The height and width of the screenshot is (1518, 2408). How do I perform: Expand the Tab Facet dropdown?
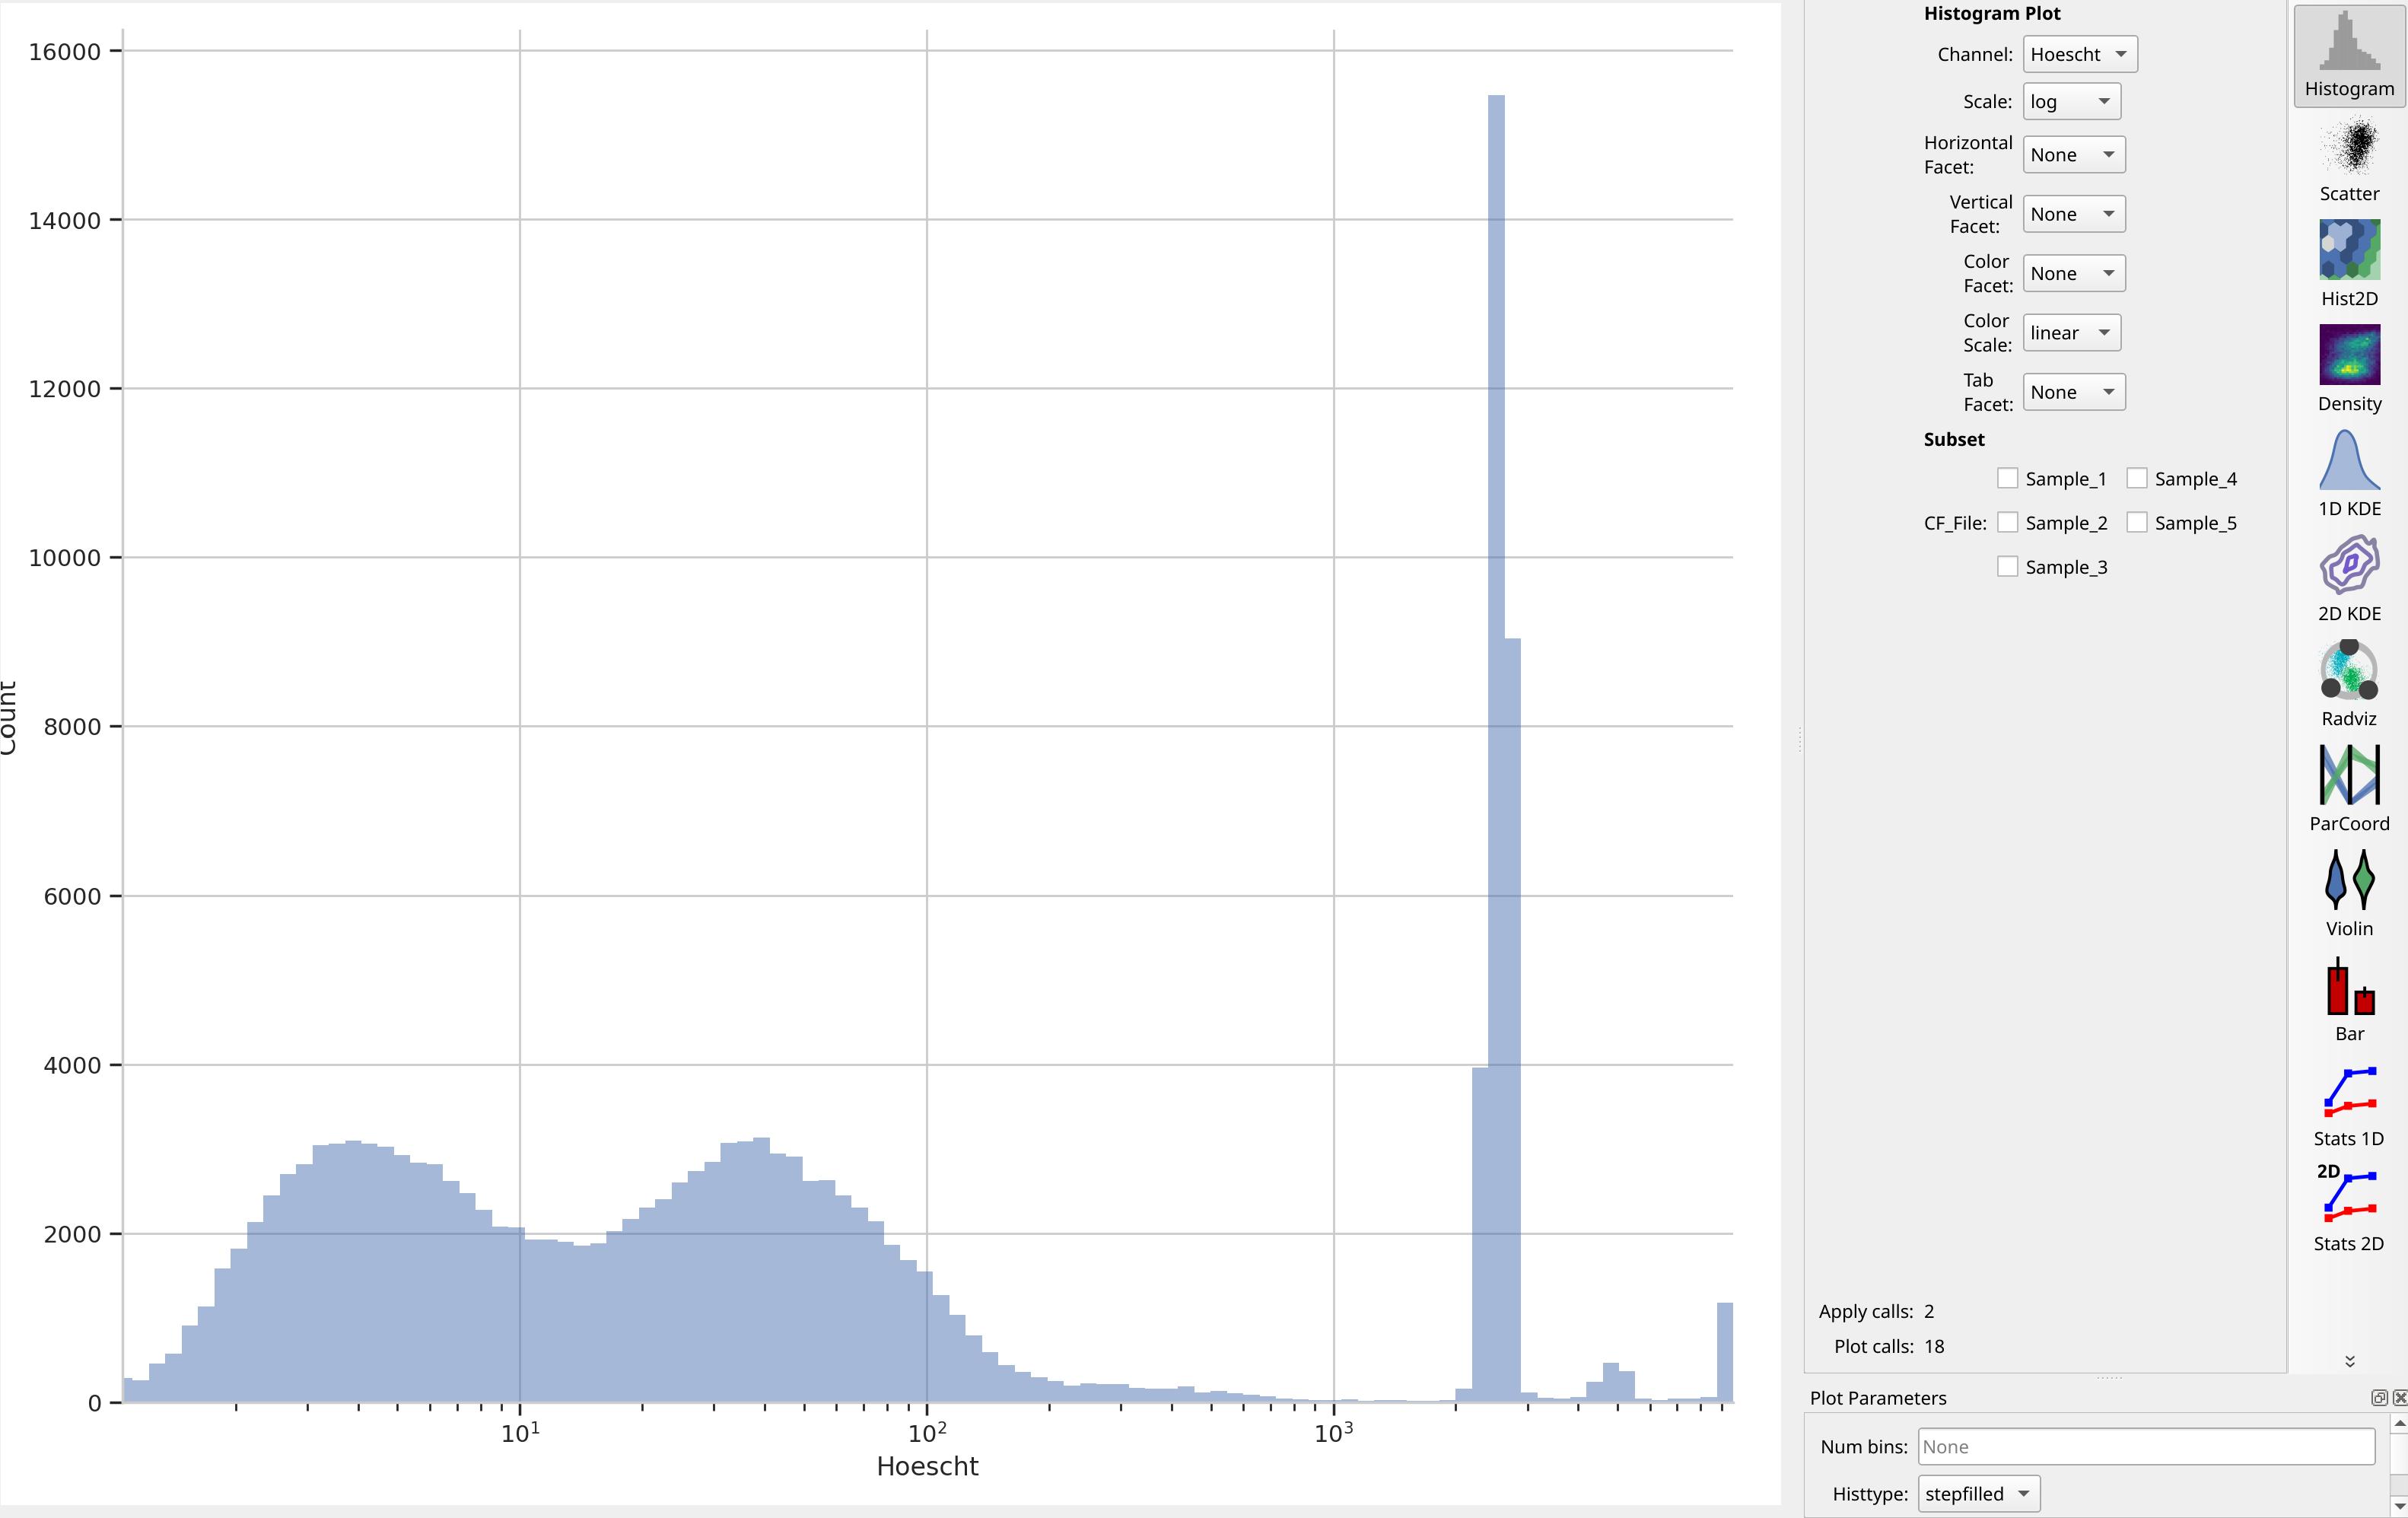click(x=2074, y=392)
